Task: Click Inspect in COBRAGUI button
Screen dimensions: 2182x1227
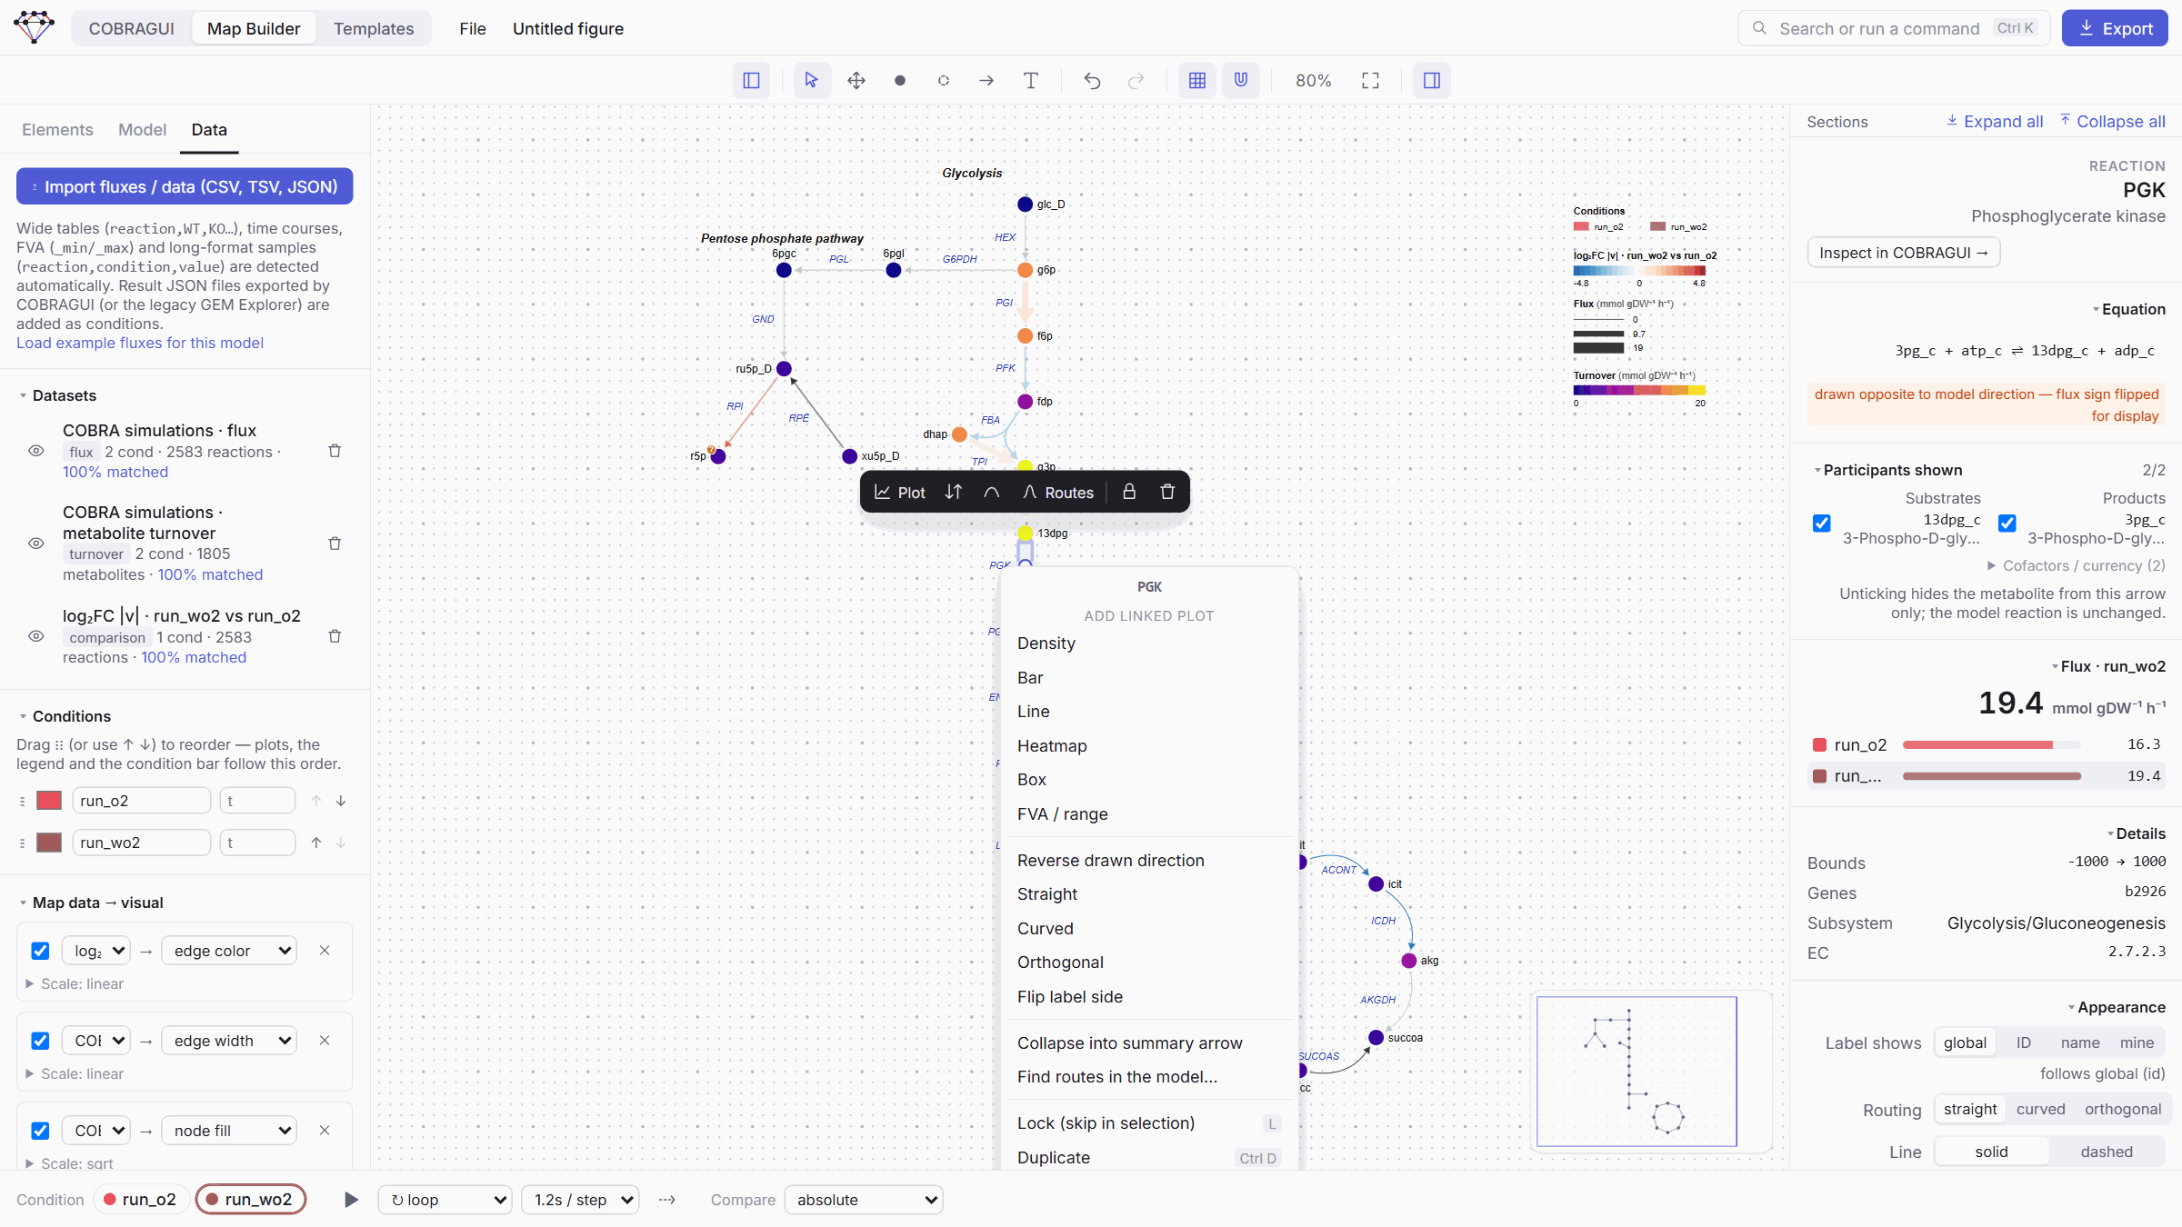Action: tap(1904, 253)
